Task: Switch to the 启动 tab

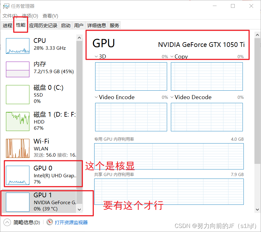Action: click(66, 25)
